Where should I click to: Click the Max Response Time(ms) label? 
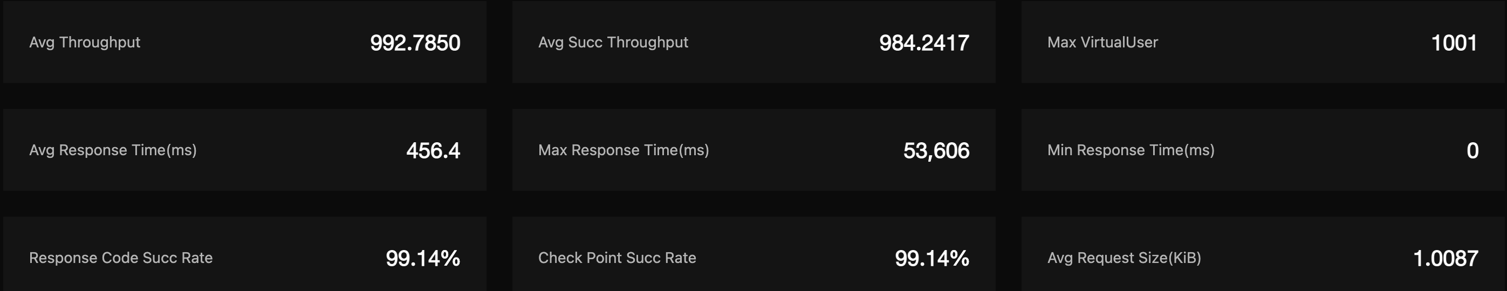tap(623, 150)
